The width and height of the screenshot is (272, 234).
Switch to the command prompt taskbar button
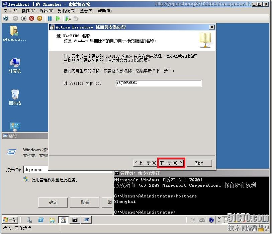tap(75, 220)
